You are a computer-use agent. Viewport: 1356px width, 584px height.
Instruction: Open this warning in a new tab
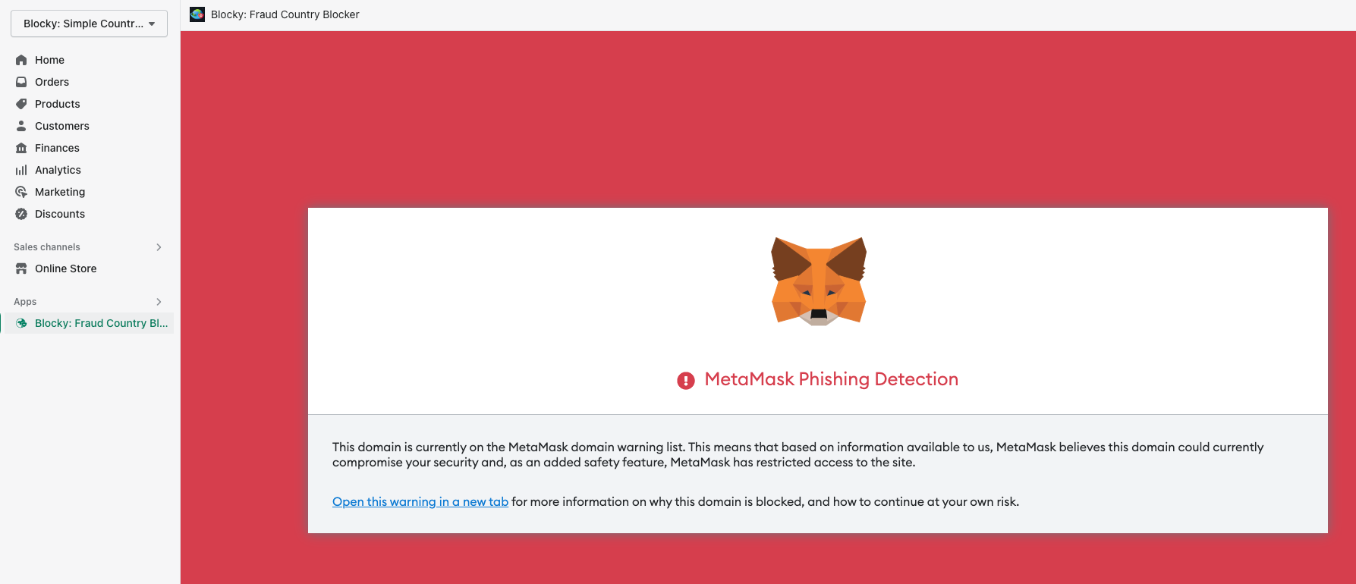[420, 501]
